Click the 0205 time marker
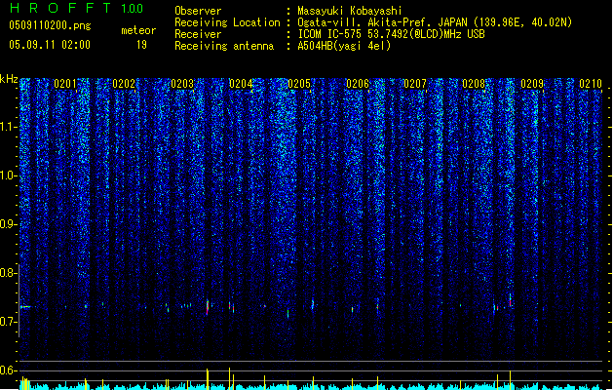Image resolution: width=613 pixels, height=390 pixels. point(299,84)
